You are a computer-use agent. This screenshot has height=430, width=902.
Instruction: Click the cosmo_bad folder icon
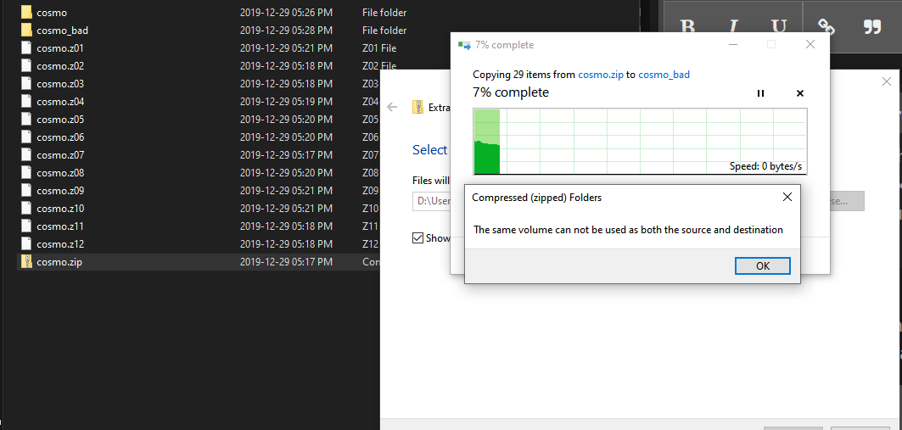click(x=26, y=30)
